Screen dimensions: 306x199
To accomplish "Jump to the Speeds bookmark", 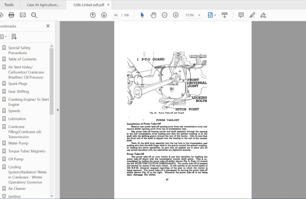I will [14, 111].
